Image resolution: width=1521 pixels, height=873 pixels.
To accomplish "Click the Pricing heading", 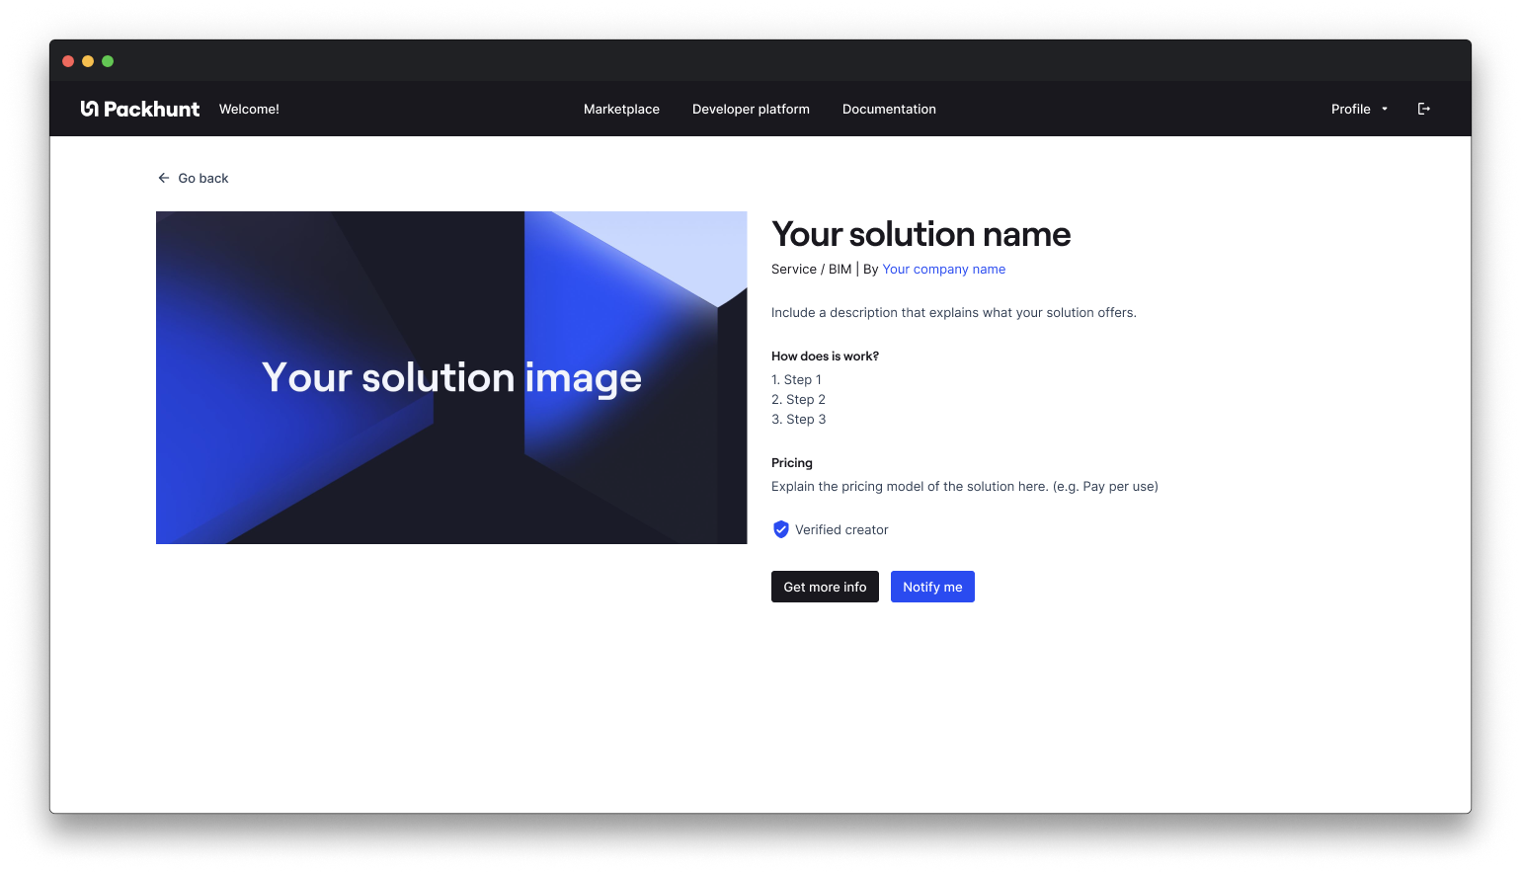I will coord(792,462).
